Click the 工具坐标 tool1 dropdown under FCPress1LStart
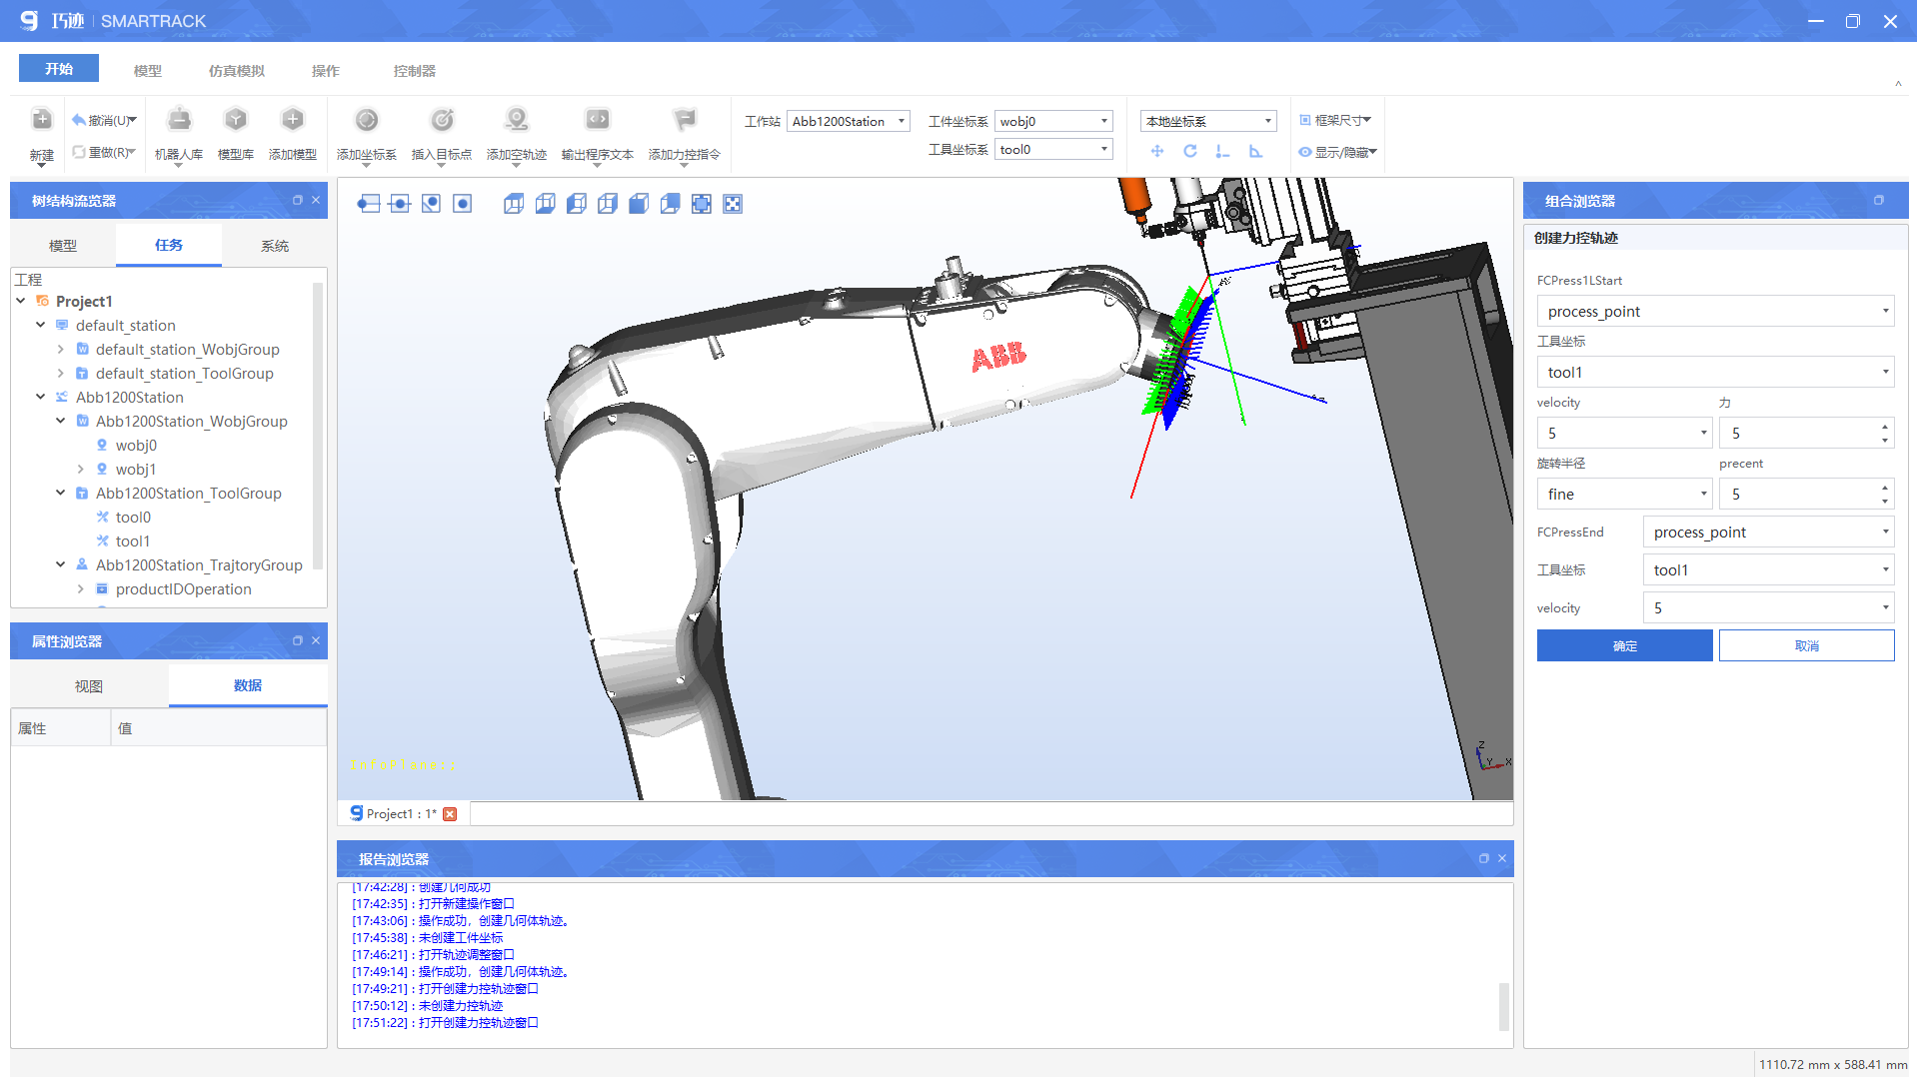This screenshot has height=1077, width=1917. tap(1715, 372)
